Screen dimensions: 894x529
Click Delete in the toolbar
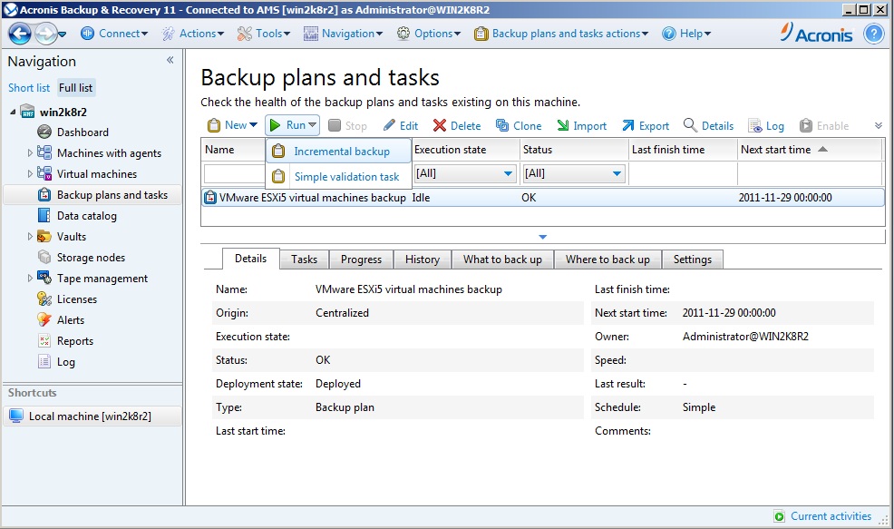click(x=457, y=125)
